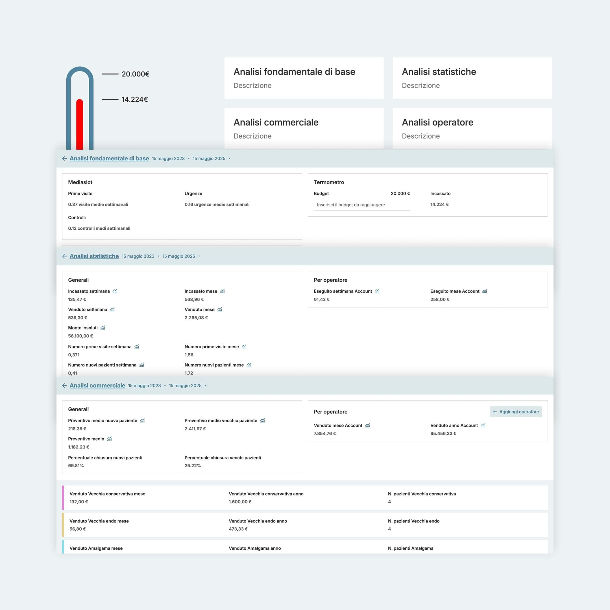This screenshot has width=610, height=610.
Task: Open chart icon next to Venduto mese
Action: (x=220, y=310)
